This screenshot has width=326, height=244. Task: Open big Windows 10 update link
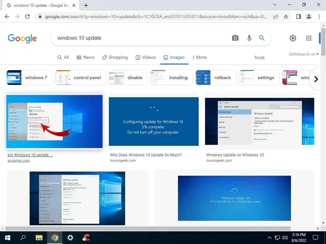point(30,155)
